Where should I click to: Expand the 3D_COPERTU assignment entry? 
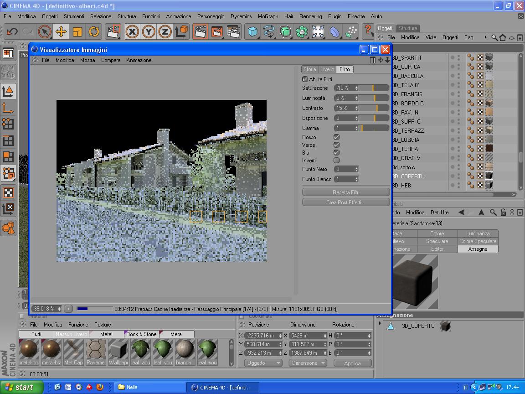(x=380, y=323)
